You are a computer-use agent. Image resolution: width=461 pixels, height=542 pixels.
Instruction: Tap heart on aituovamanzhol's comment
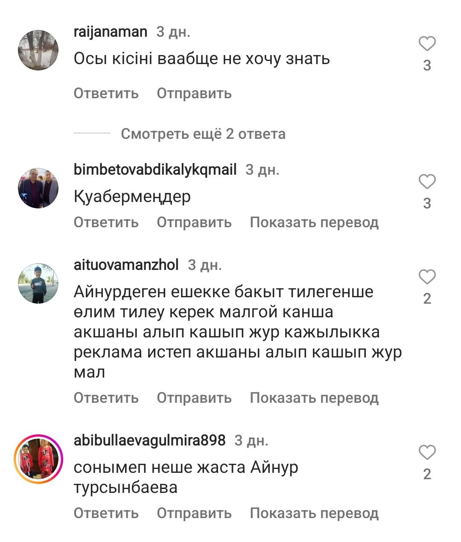click(427, 277)
